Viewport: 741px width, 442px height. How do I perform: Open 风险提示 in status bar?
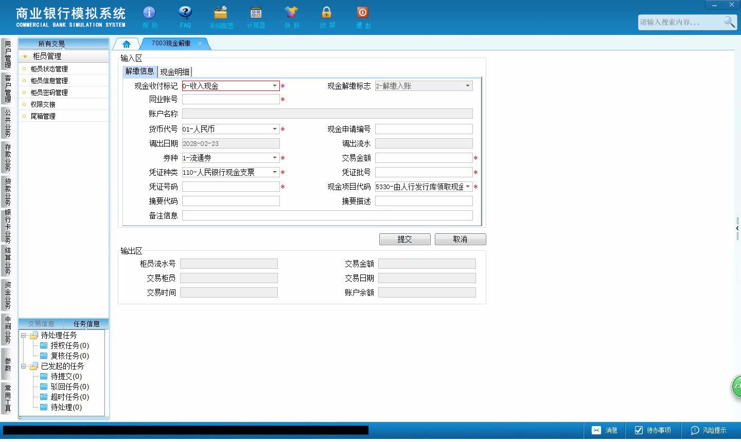pyautogui.click(x=709, y=430)
